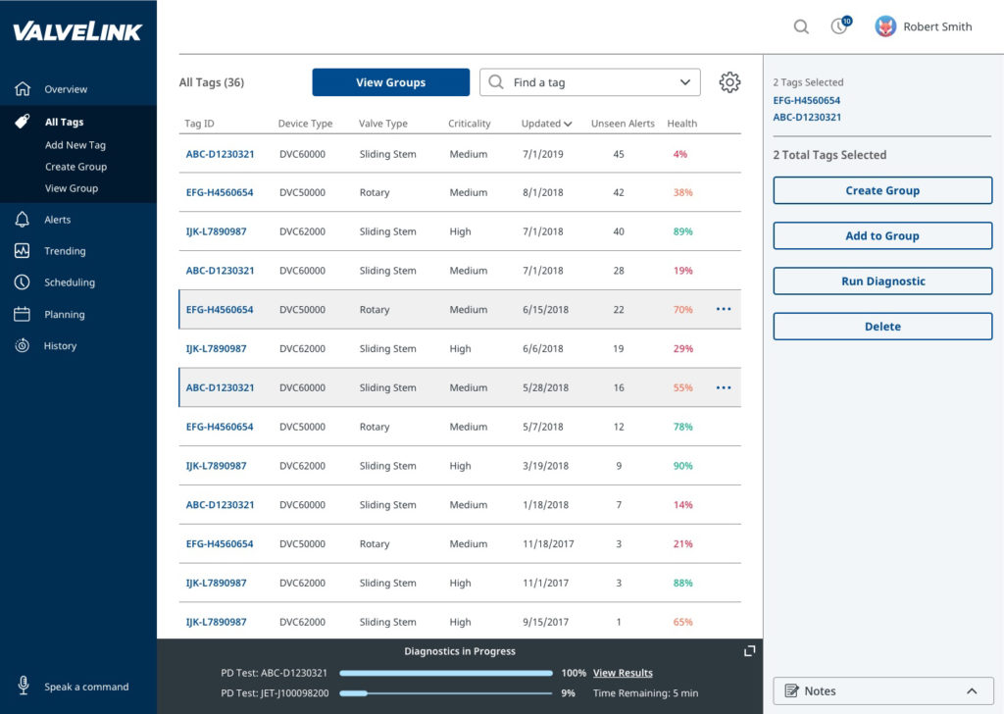Image resolution: width=1004 pixels, height=714 pixels.
Task: Select Add New Tag in sidebar
Action: click(75, 145)
